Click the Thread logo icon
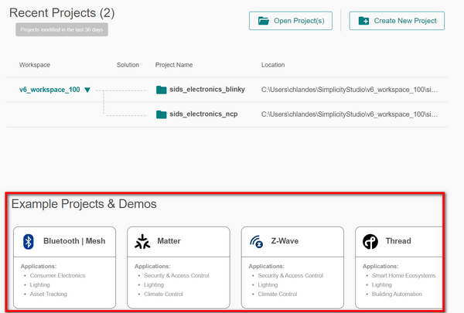Screen dimensions: 464x313 pos(370,242)
